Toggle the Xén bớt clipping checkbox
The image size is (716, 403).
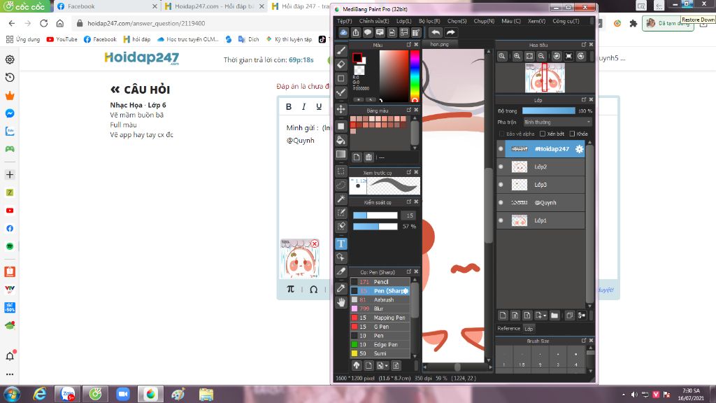[x=543, y=134]
